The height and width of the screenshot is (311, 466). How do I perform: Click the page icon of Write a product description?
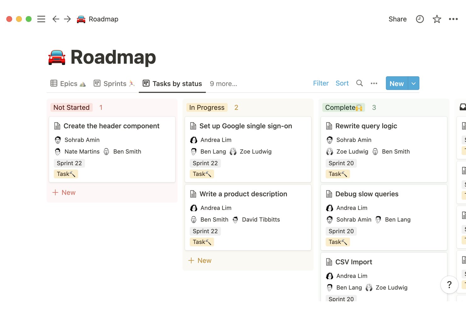[x=193, y=194]
